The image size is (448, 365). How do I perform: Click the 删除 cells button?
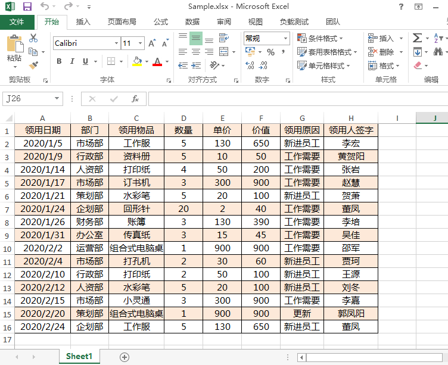[x=381, y=52]
